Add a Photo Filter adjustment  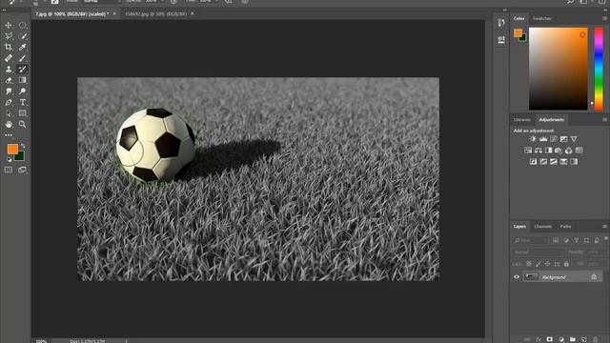[x=559, y=151]
